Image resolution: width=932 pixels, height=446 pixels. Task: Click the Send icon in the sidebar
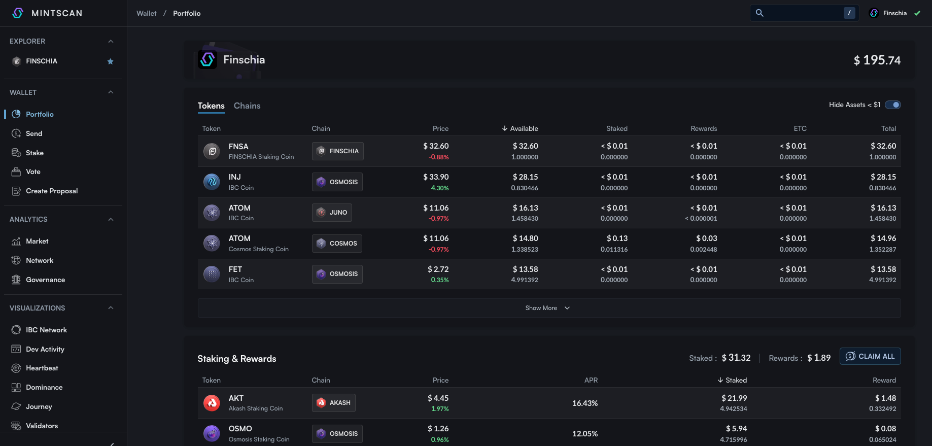[16, 133]
